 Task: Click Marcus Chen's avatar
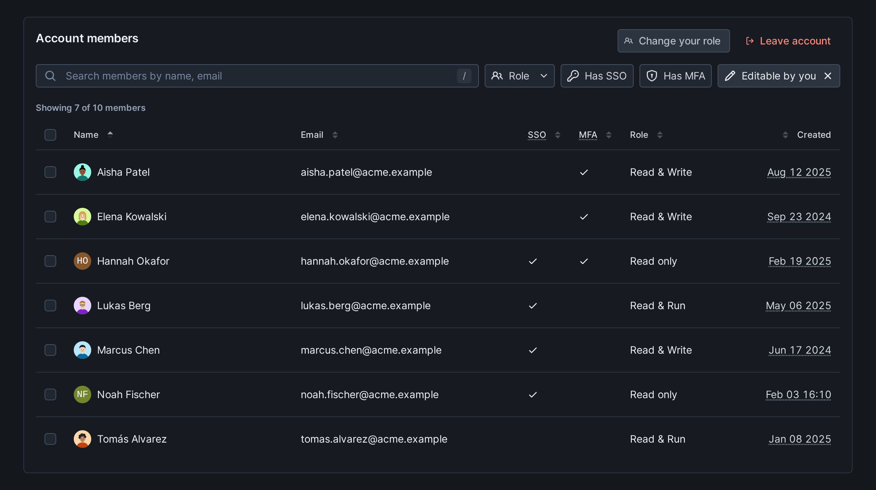[x=82, y=350]
